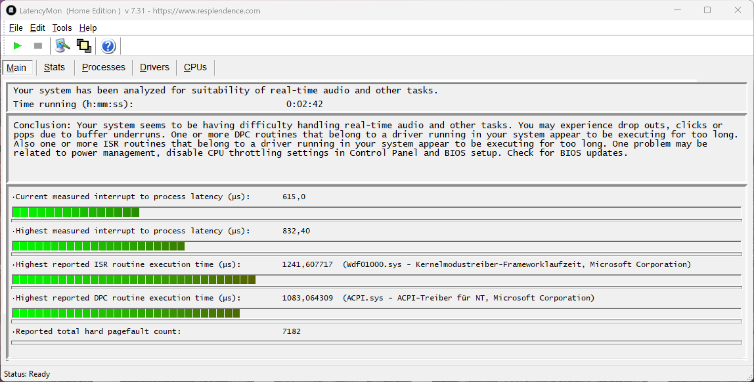Screen dimensions: 754x382
Task: Click the ISR routine execution time bar
Action: point(377,280)
